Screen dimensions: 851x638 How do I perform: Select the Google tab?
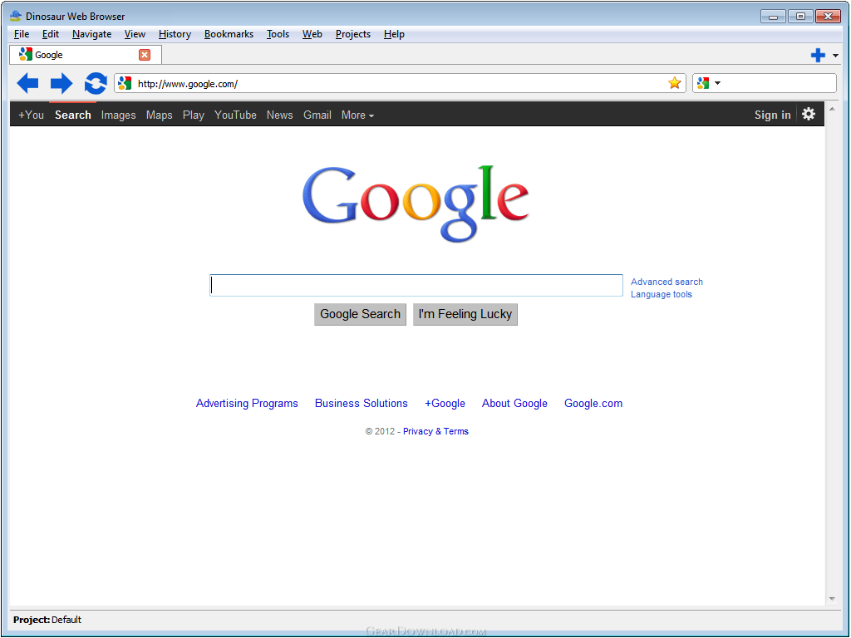coord(86,55)
